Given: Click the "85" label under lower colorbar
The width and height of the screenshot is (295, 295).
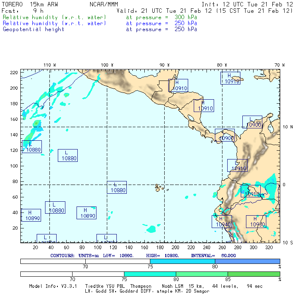Looking at the screenshot, I should 228,279.
